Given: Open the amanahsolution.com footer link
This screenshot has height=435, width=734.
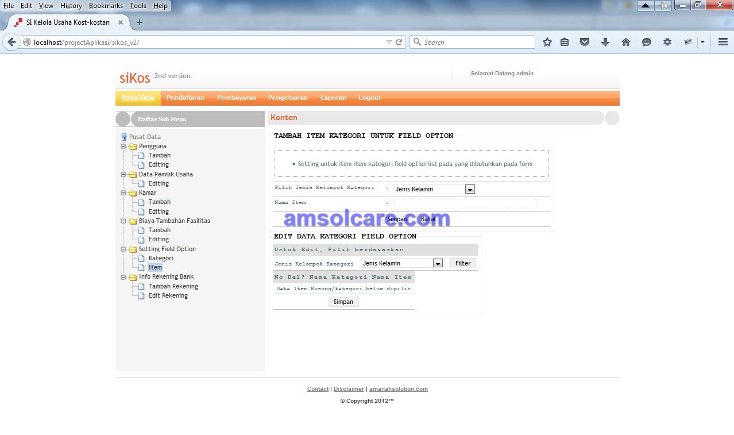Looking at the screenshot, I should (x=399, y=389).
